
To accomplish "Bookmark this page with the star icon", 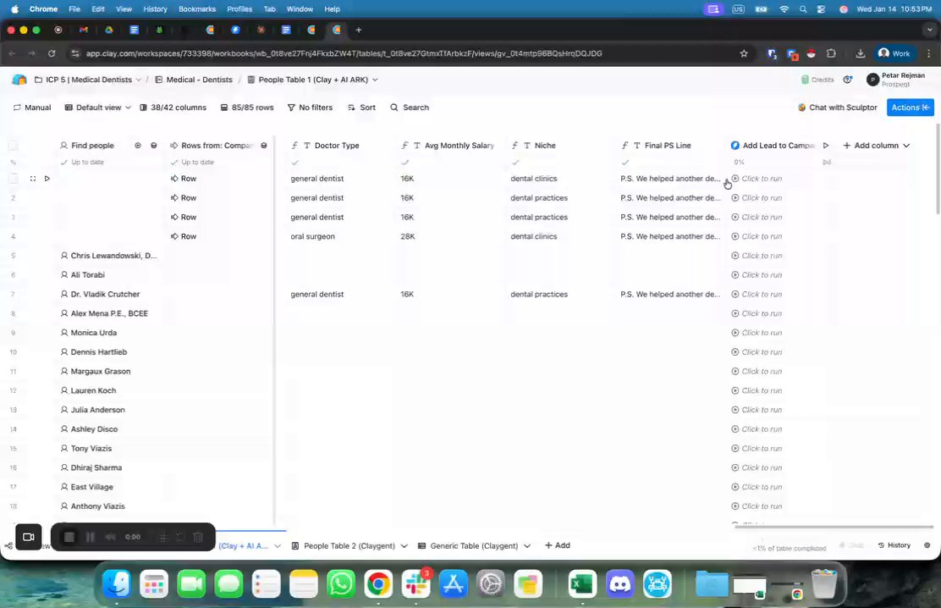I will click(744, 53).
